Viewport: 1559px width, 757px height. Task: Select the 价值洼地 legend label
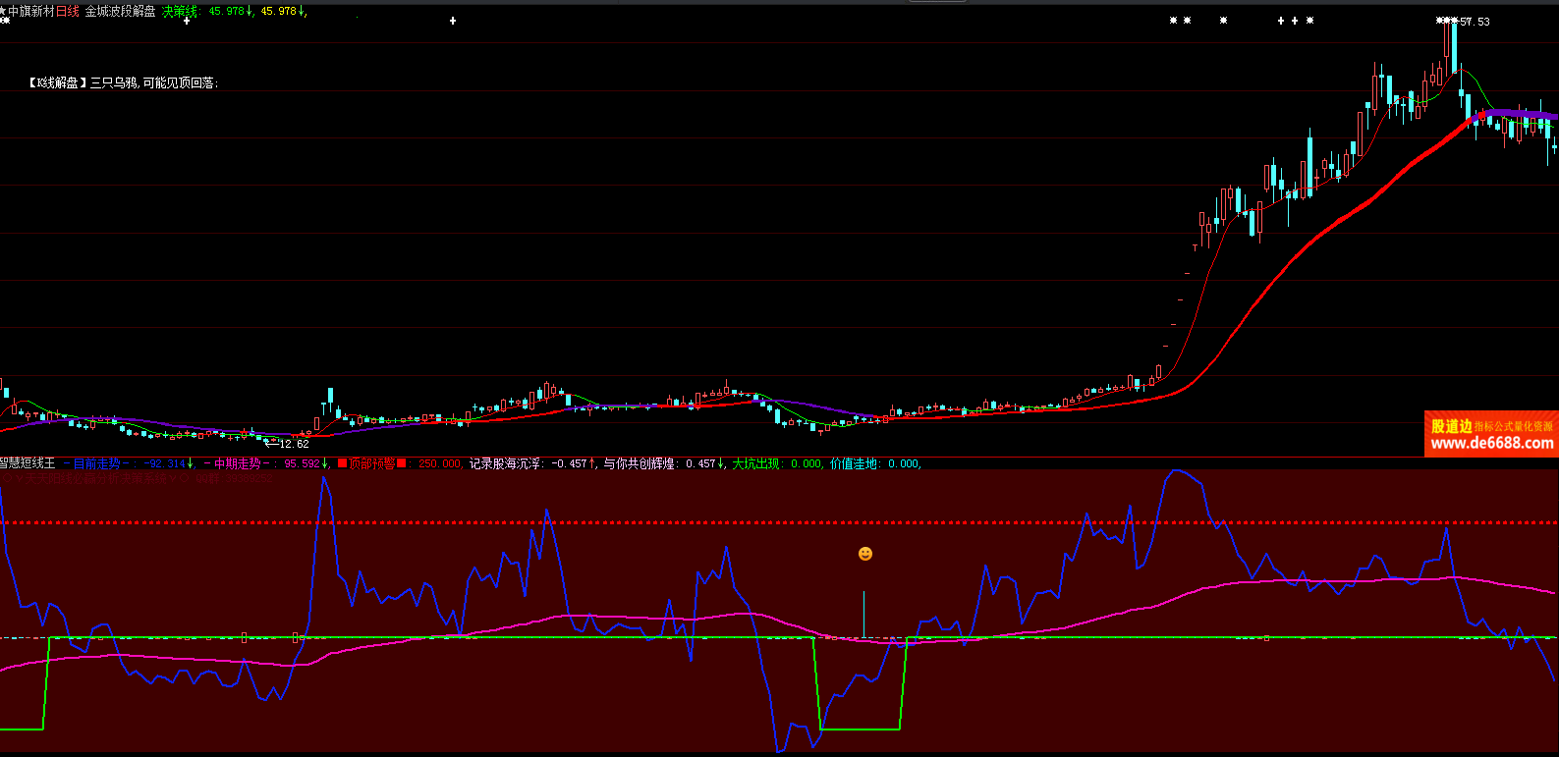tap(854, 463)
